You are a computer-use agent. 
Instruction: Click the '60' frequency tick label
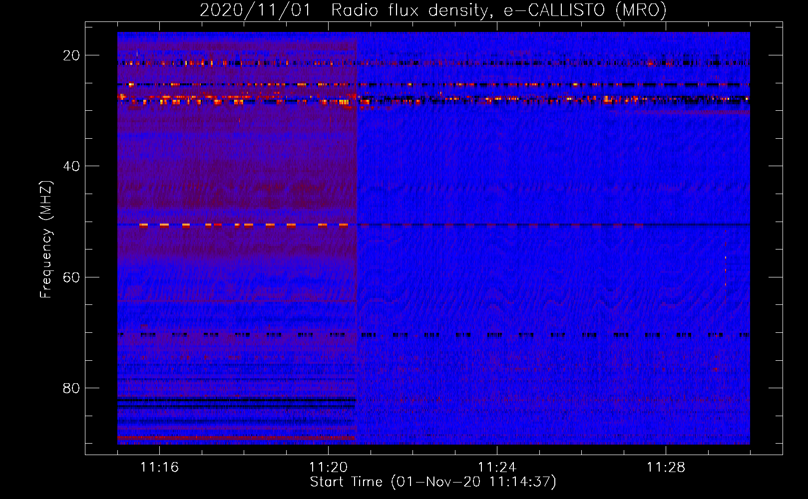click(x=71, y=277)
